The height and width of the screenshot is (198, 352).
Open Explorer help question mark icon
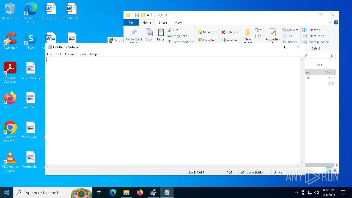(x=336, y=23)
